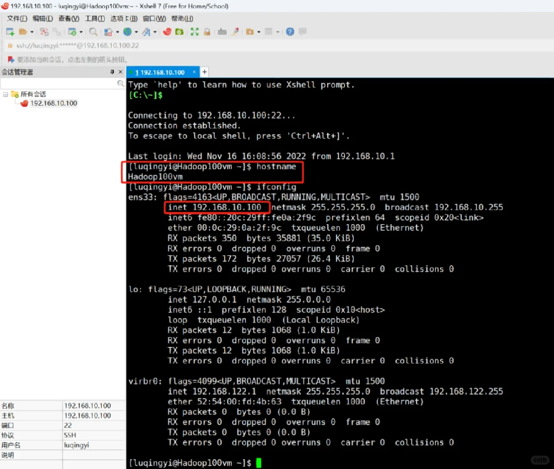Collapse the 所有会话 tree node
The width and height of the screenshot is (554, 469).
[x=5, y=94]
